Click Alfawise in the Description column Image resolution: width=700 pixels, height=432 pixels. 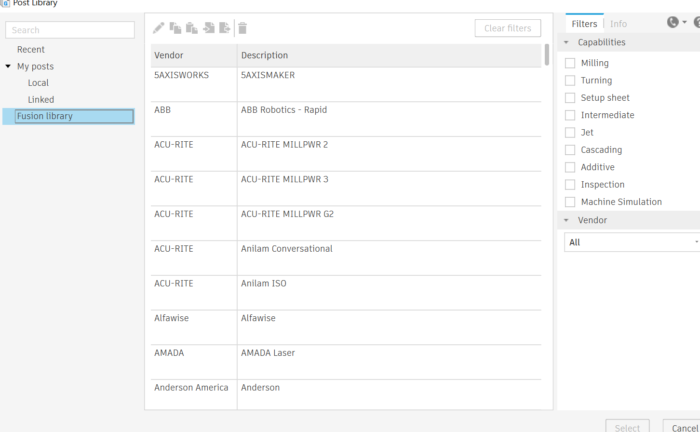(258, 318)
